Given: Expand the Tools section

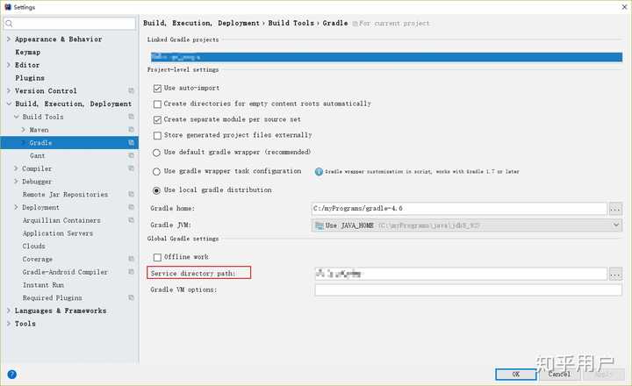Looking at the screenshot, I should [x=9, y=323].
